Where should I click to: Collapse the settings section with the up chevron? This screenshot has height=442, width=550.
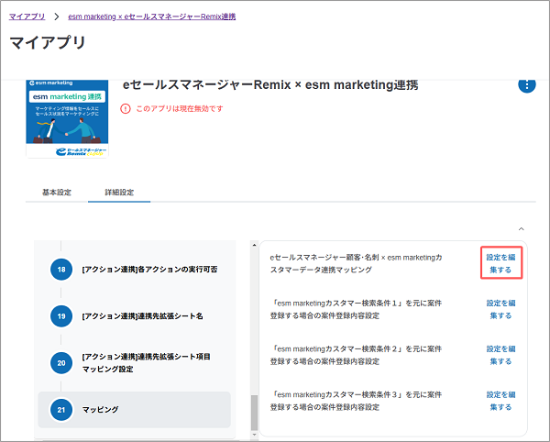pyautogui.click(x=522, y=227)
